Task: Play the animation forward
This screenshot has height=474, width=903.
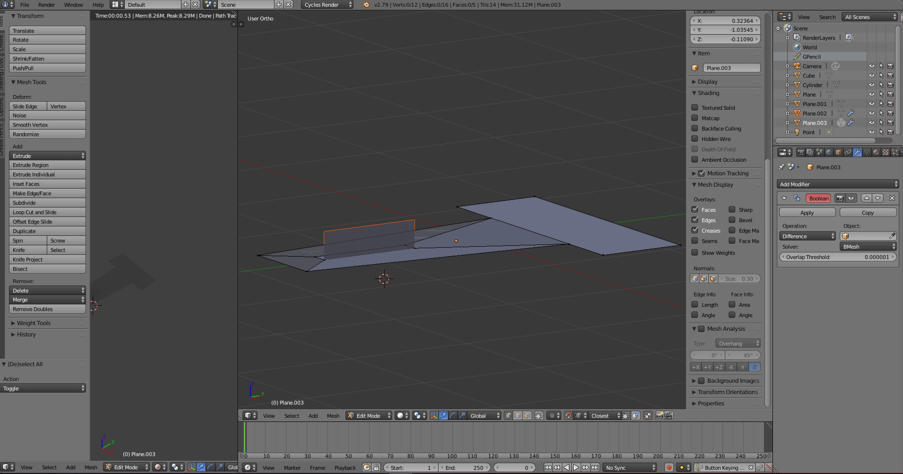Action: tap(576, 468)
